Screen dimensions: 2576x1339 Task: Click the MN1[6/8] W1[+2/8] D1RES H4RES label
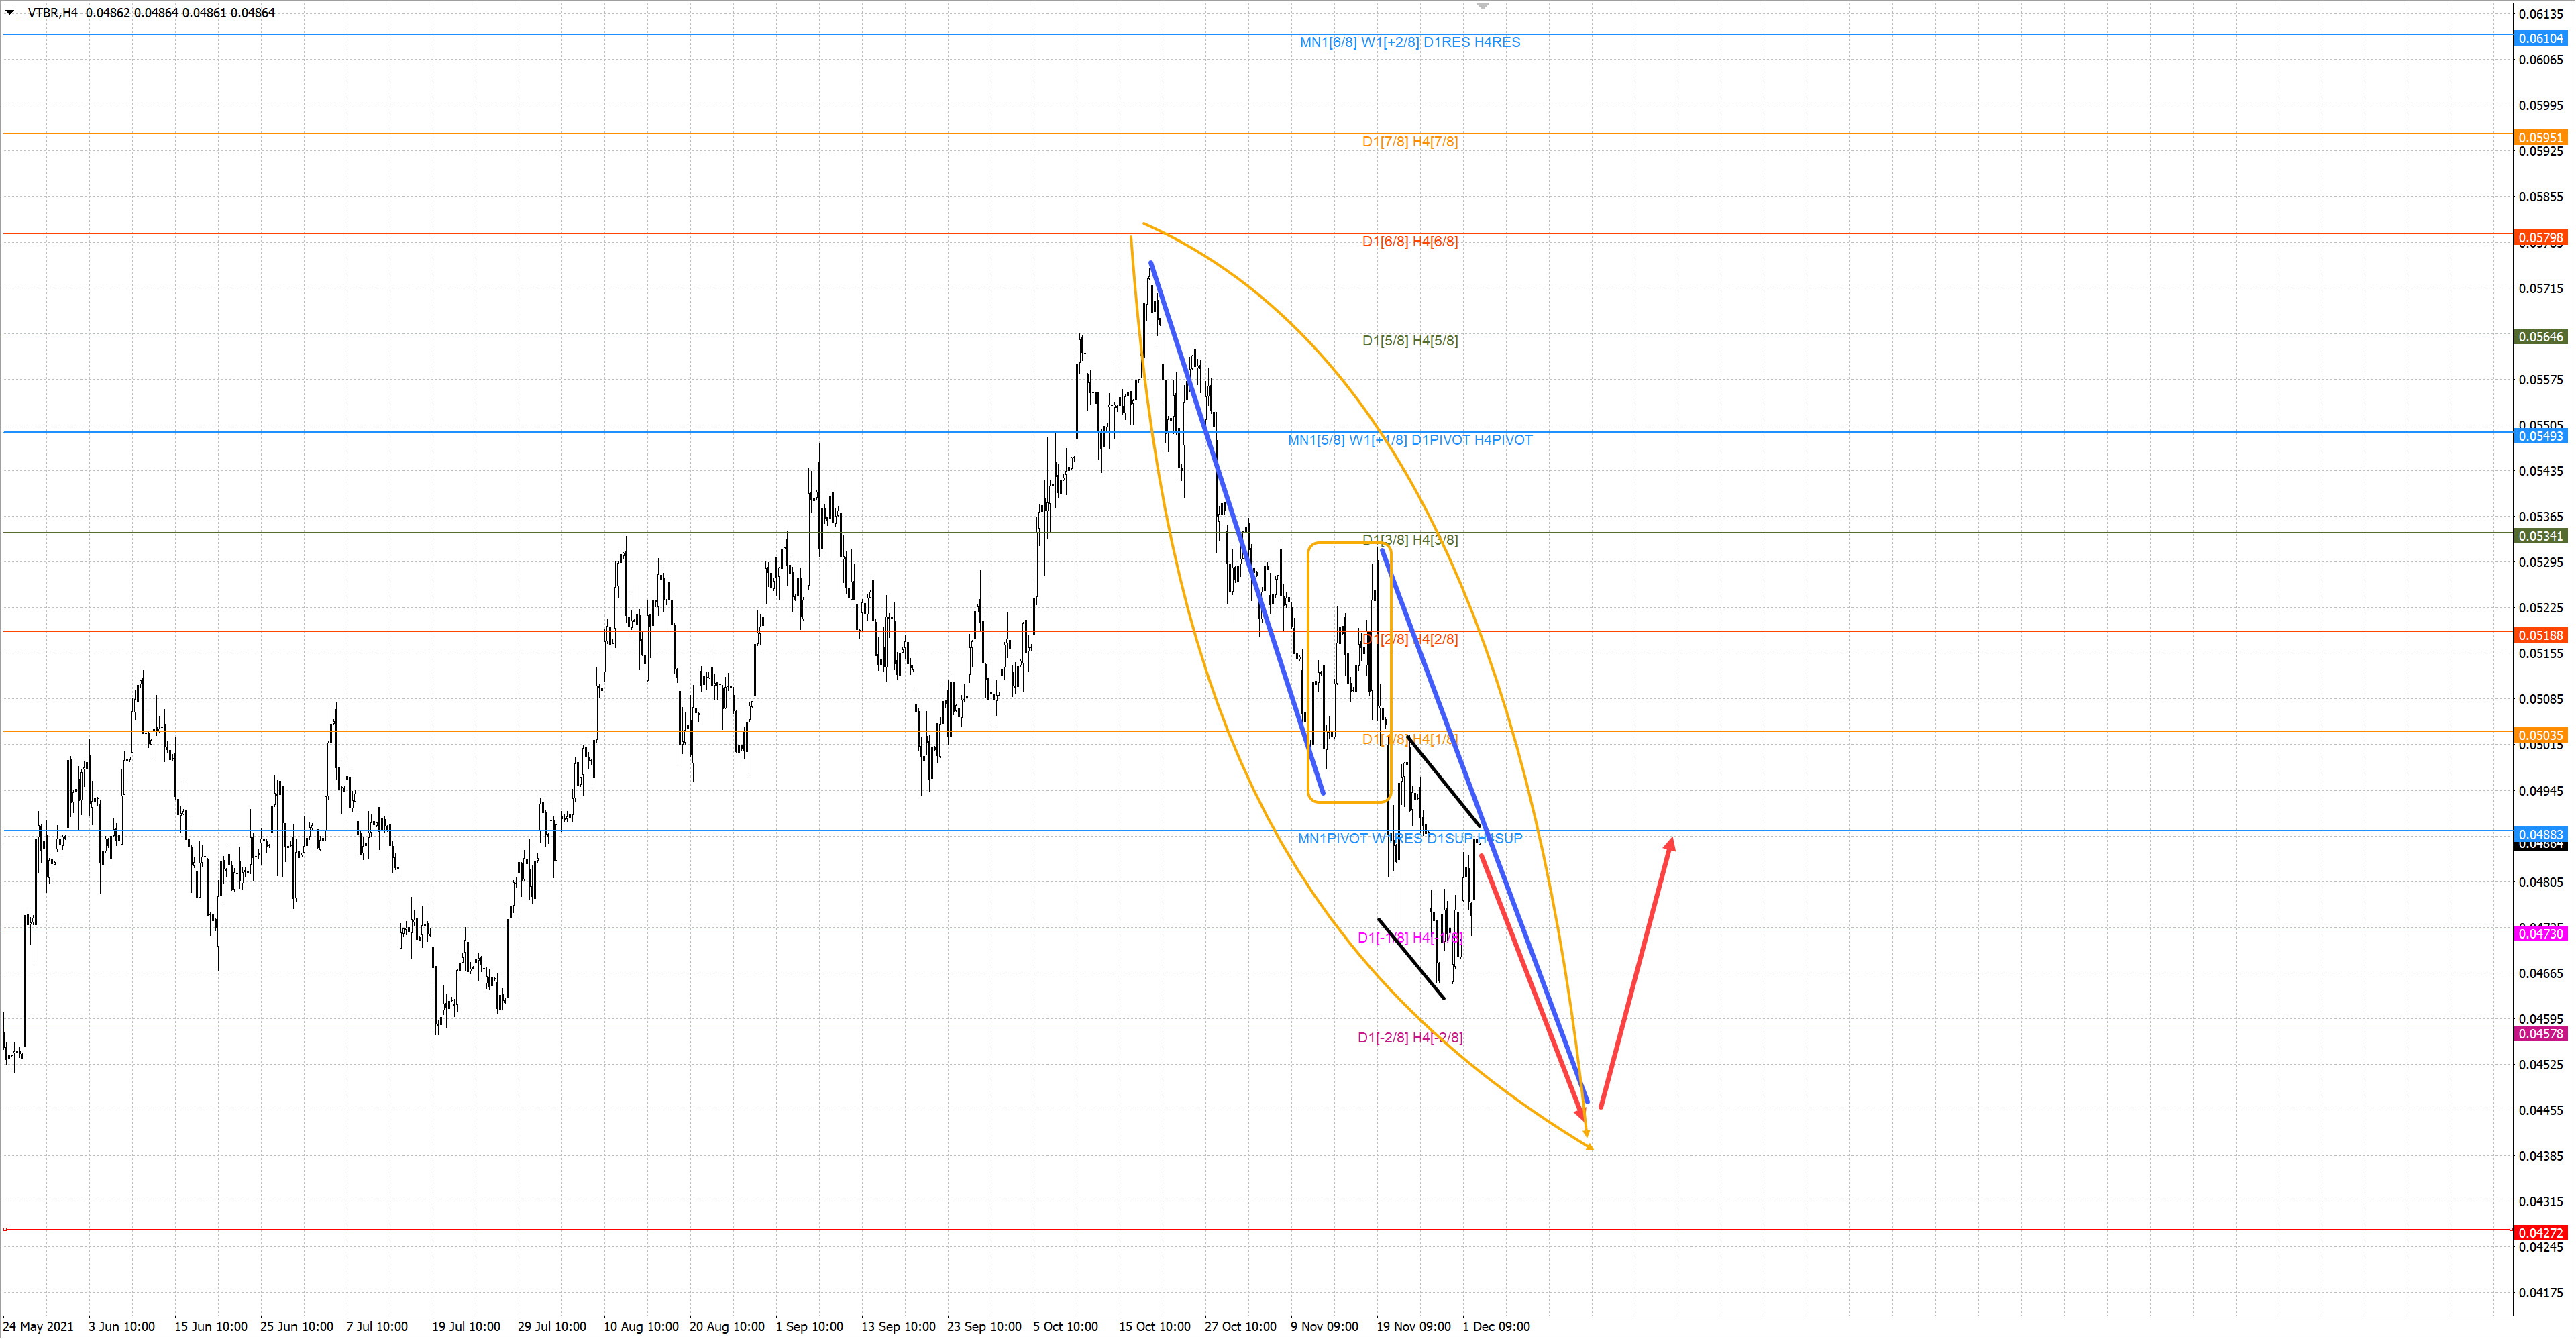point(1409,42)
